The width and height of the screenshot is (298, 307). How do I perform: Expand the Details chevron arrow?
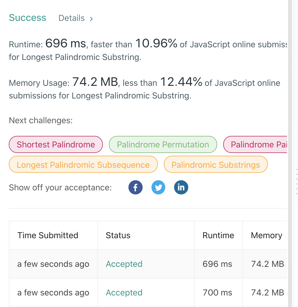(x=91, y=19)
